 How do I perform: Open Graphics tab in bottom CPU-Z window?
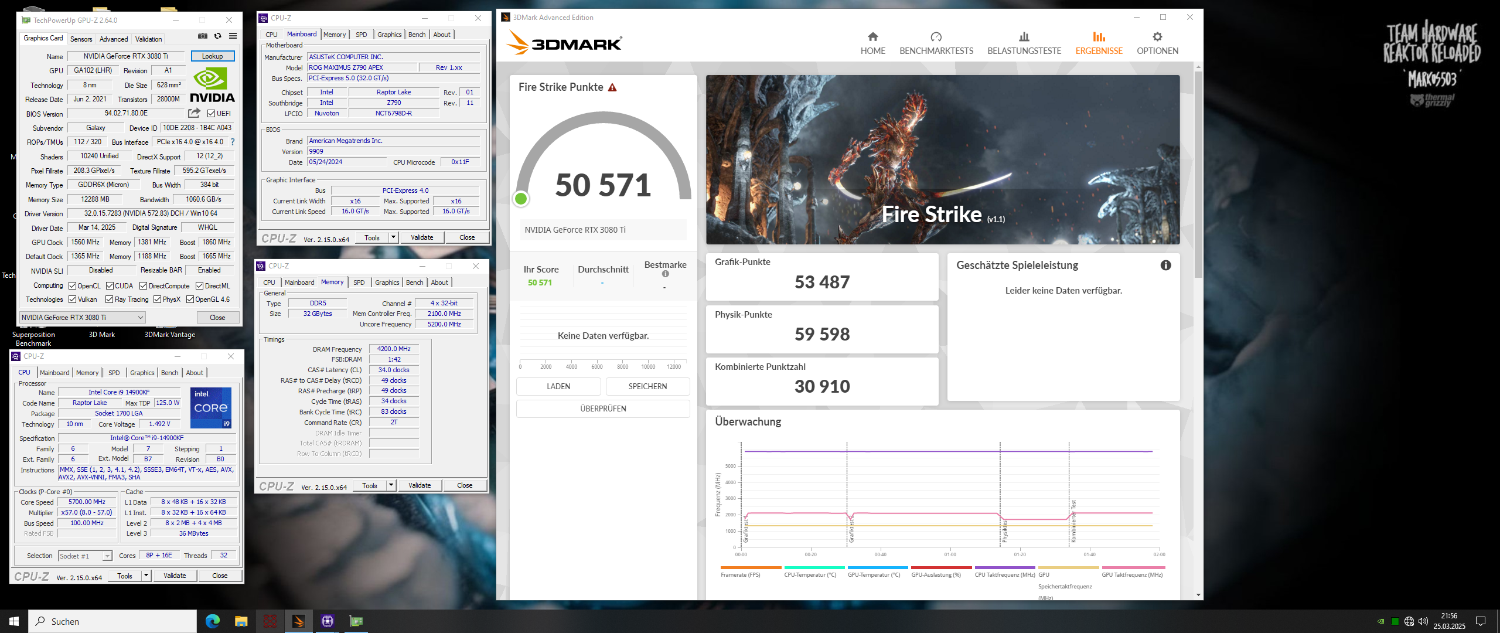tap(142, 373)
